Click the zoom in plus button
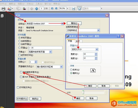This screenshot has width=138, height=108. pyautogui.click(x=56, y=8)
